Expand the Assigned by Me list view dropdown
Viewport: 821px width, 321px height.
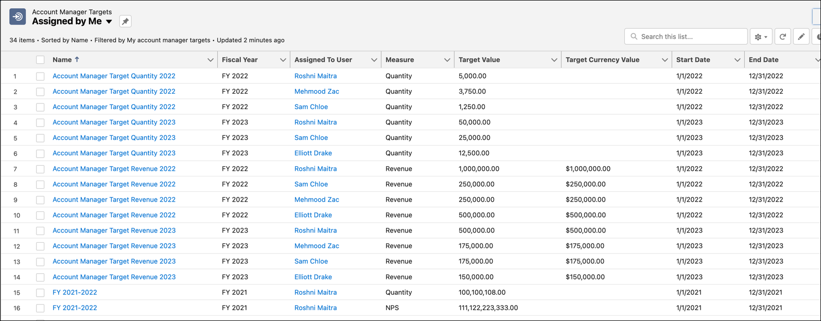109,22
